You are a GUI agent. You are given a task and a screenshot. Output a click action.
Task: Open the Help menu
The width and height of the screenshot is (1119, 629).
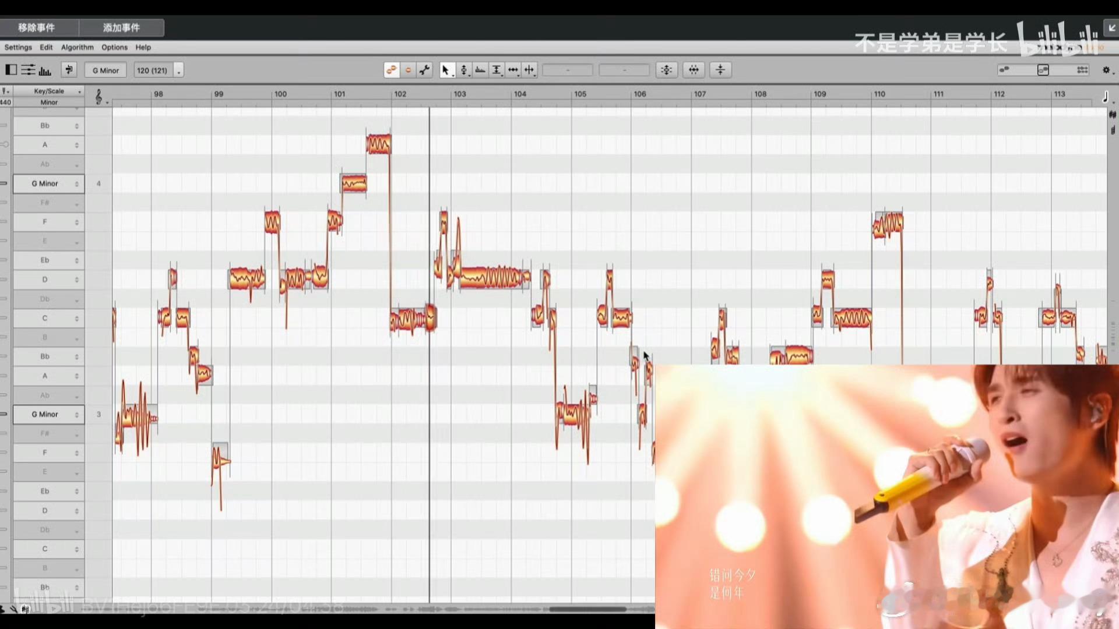[x=143, y=47]
